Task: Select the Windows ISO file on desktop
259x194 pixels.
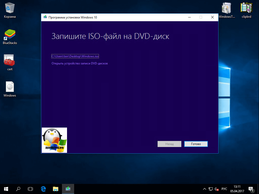Action: point(10,87)
